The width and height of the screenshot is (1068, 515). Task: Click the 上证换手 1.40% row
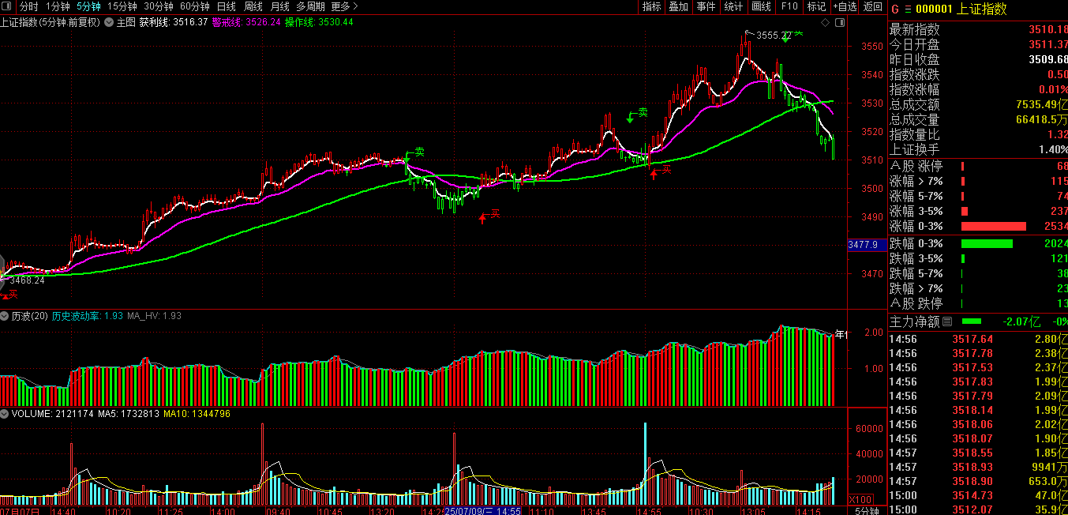click(x=979, y=149)
